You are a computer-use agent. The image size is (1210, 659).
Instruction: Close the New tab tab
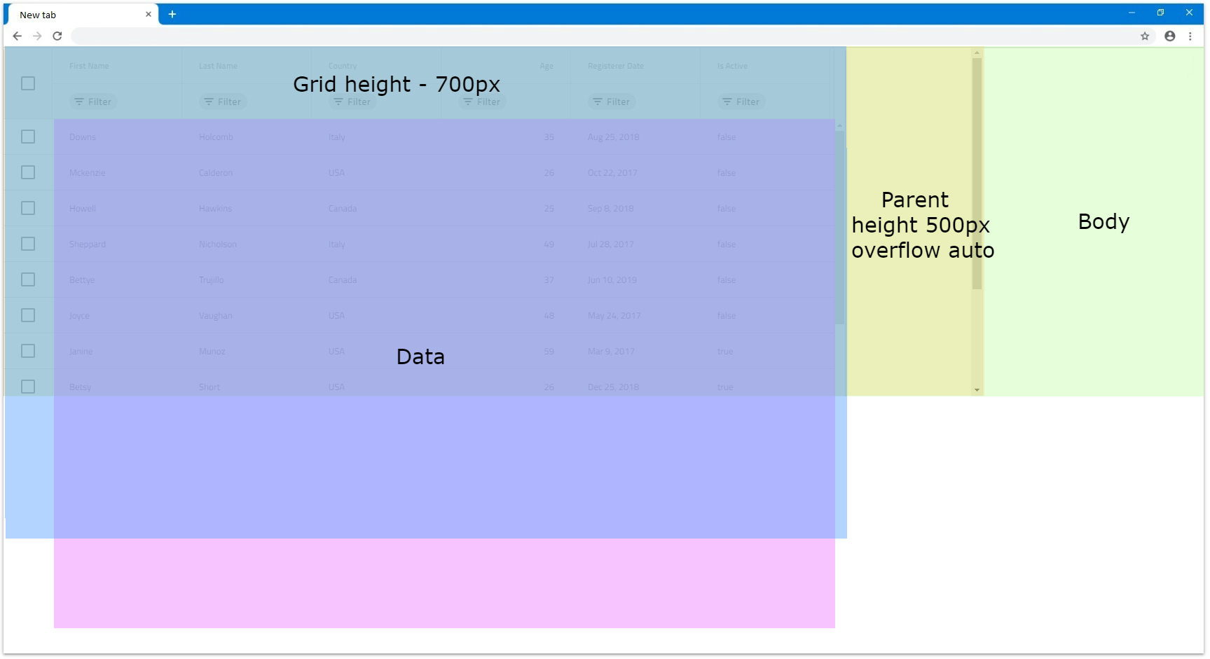click(x=149, y=14)
